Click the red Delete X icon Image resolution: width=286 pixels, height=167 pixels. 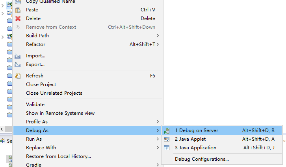[18, 18]
